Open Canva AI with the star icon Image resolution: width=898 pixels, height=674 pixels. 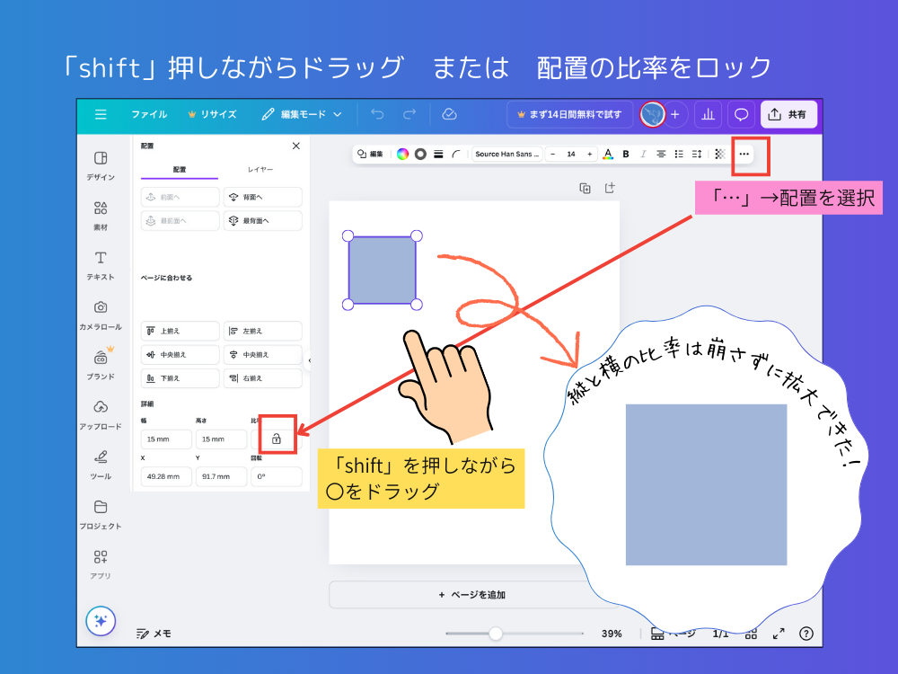pos(101,620)
